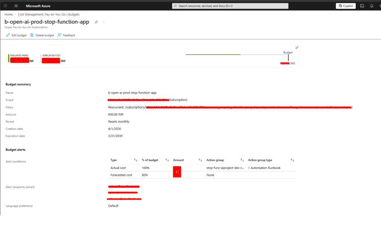This screenshot has width=381, height=230.
Task: Click the stop-func-aiproject-dev-c... action group
Action: pyautogui.click(x=225, y=168)
